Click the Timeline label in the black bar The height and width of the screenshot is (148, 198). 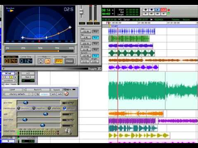[x=175, y=20]
